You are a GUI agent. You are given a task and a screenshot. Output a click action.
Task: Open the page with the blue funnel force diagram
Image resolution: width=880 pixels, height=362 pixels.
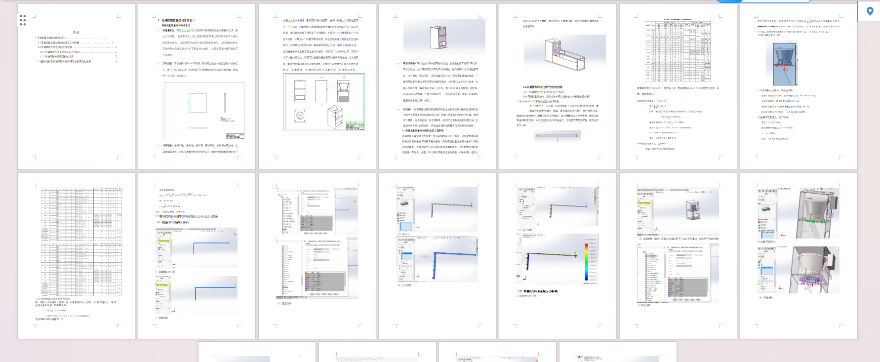pos(799,87)
